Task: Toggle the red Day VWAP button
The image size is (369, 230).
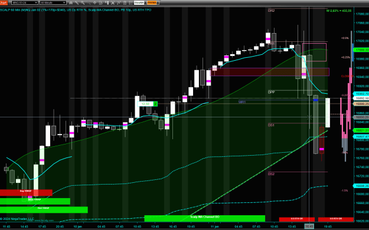Action: (x=26, y=192)
